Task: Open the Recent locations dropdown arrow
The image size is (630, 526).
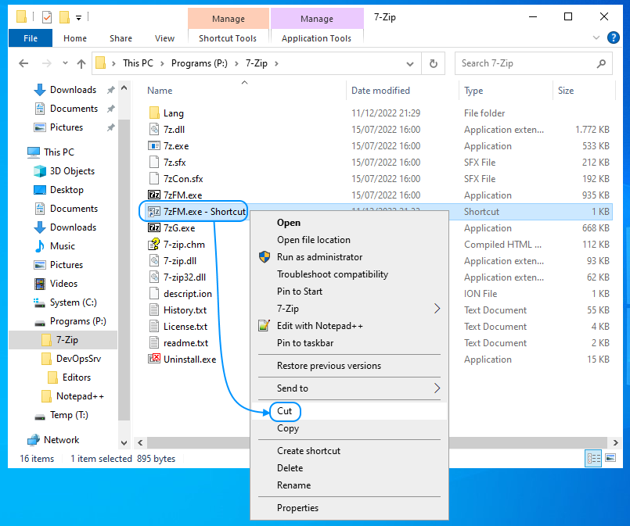Action: click(65, 63)
